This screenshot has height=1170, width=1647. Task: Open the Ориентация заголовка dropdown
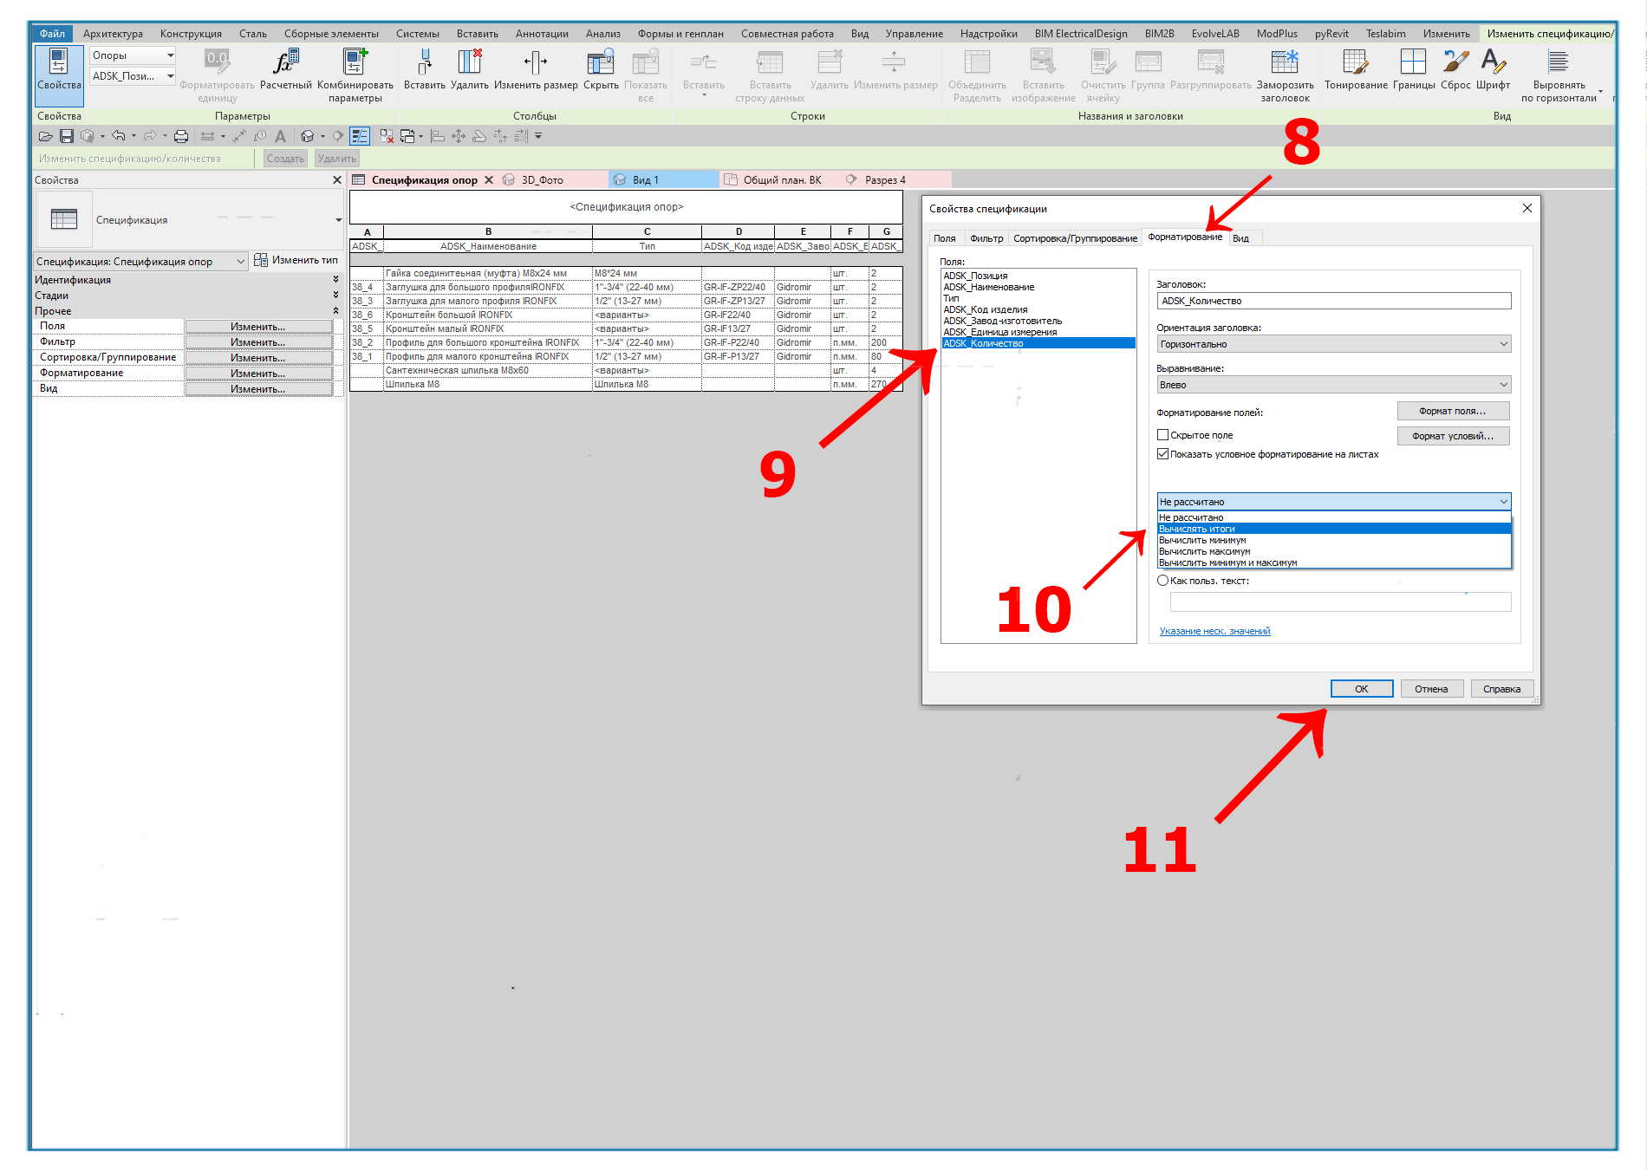pos(1334,344)
